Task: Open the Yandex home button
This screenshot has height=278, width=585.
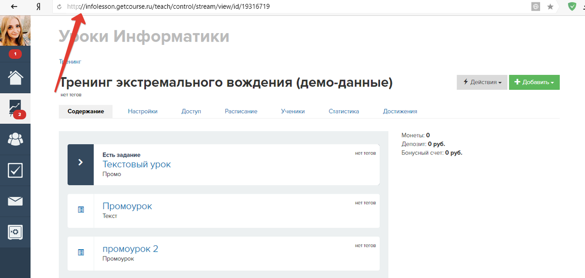Action: coord(39,7)
